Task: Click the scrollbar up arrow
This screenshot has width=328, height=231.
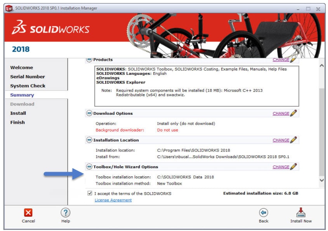Action: pos(321,66)
